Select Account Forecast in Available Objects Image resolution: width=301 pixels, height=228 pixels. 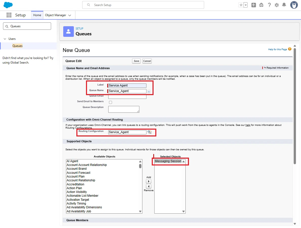click(x=78, y=173)
